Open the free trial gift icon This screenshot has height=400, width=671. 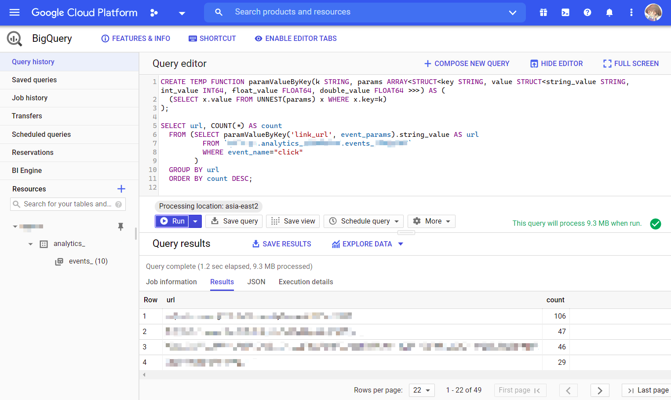[x=543, y=12]
